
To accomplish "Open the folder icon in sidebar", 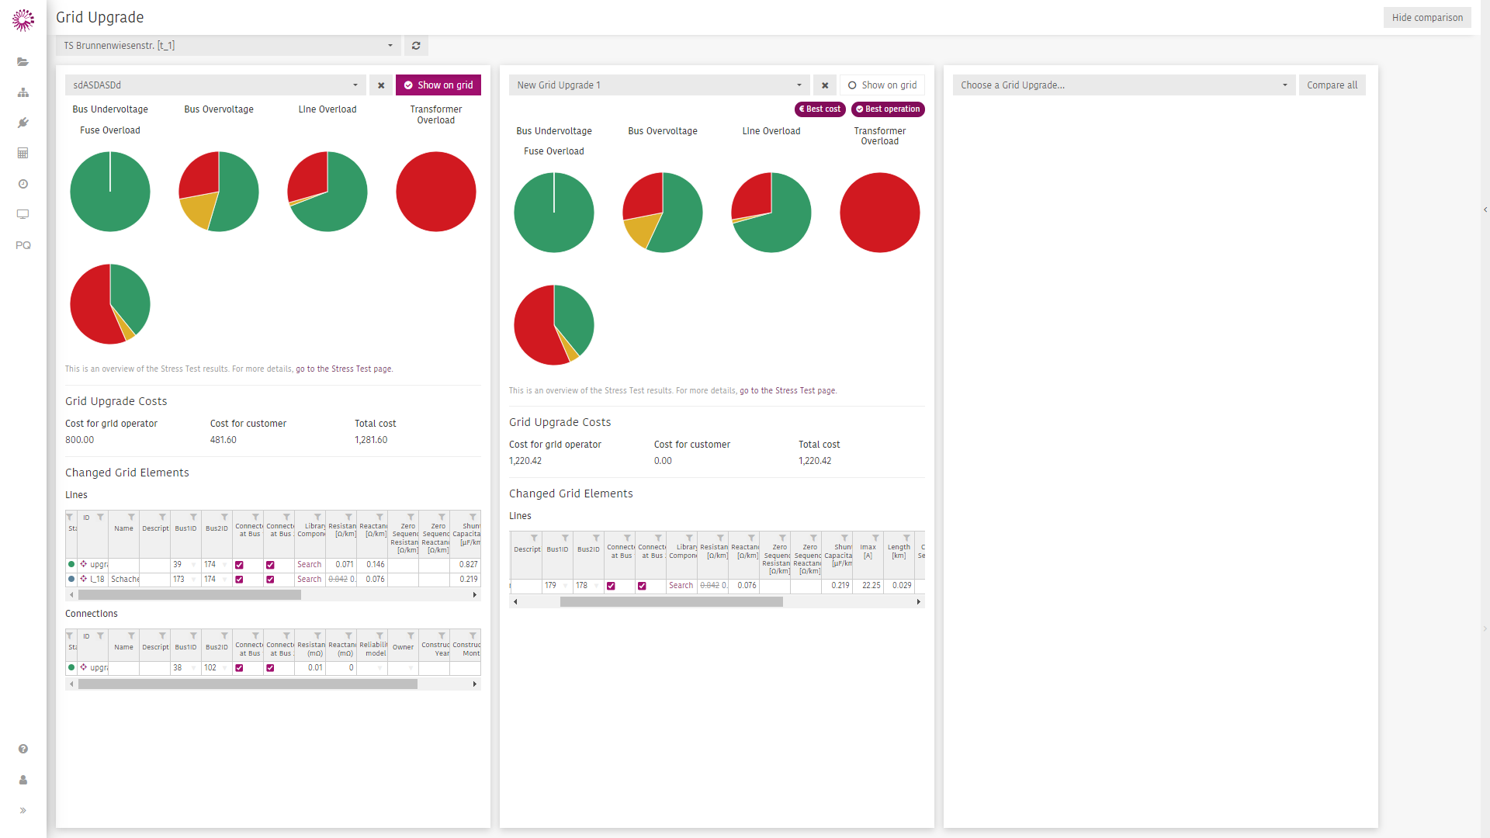I will [x=23, y=62].
